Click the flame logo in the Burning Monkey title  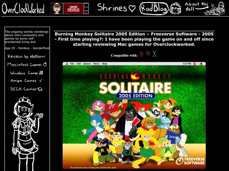[x=135, y=75]
